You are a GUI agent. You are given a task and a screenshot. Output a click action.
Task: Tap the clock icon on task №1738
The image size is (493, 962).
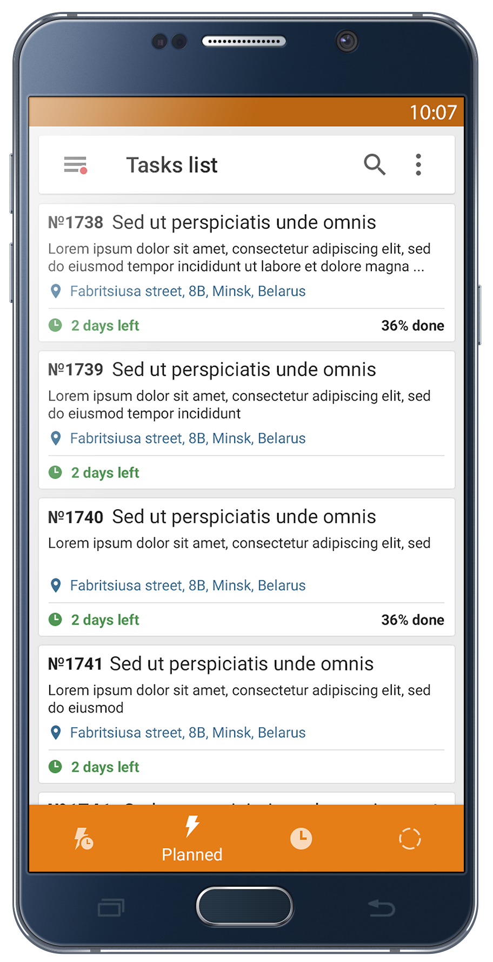[x=56, y=325]
